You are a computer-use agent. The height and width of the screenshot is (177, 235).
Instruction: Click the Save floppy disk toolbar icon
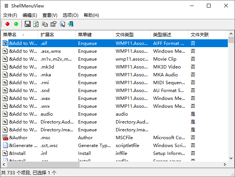[x=27, y=24]
